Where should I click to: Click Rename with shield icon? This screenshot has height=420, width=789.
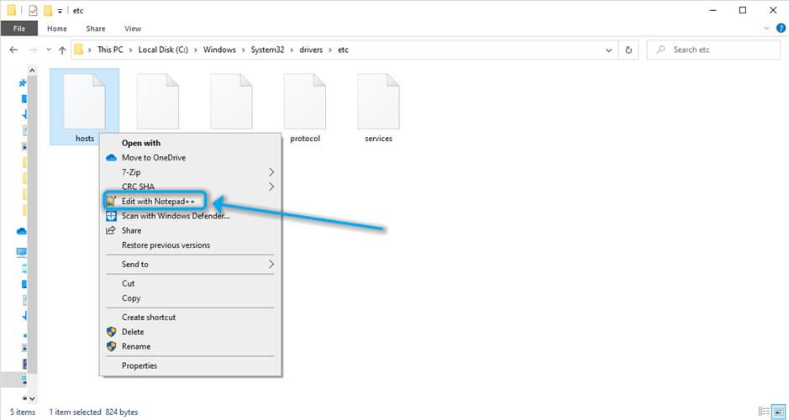click(x=136, y=347)
